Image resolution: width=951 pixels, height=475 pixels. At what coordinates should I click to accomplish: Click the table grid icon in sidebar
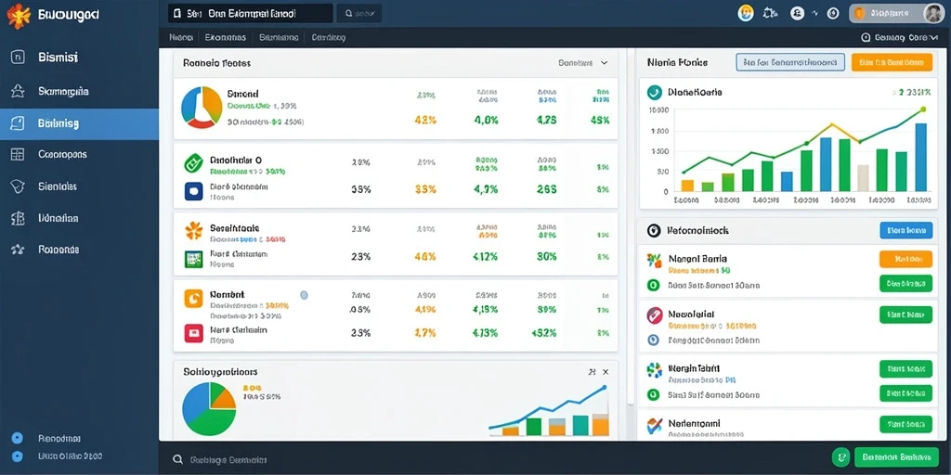point(18,155)
